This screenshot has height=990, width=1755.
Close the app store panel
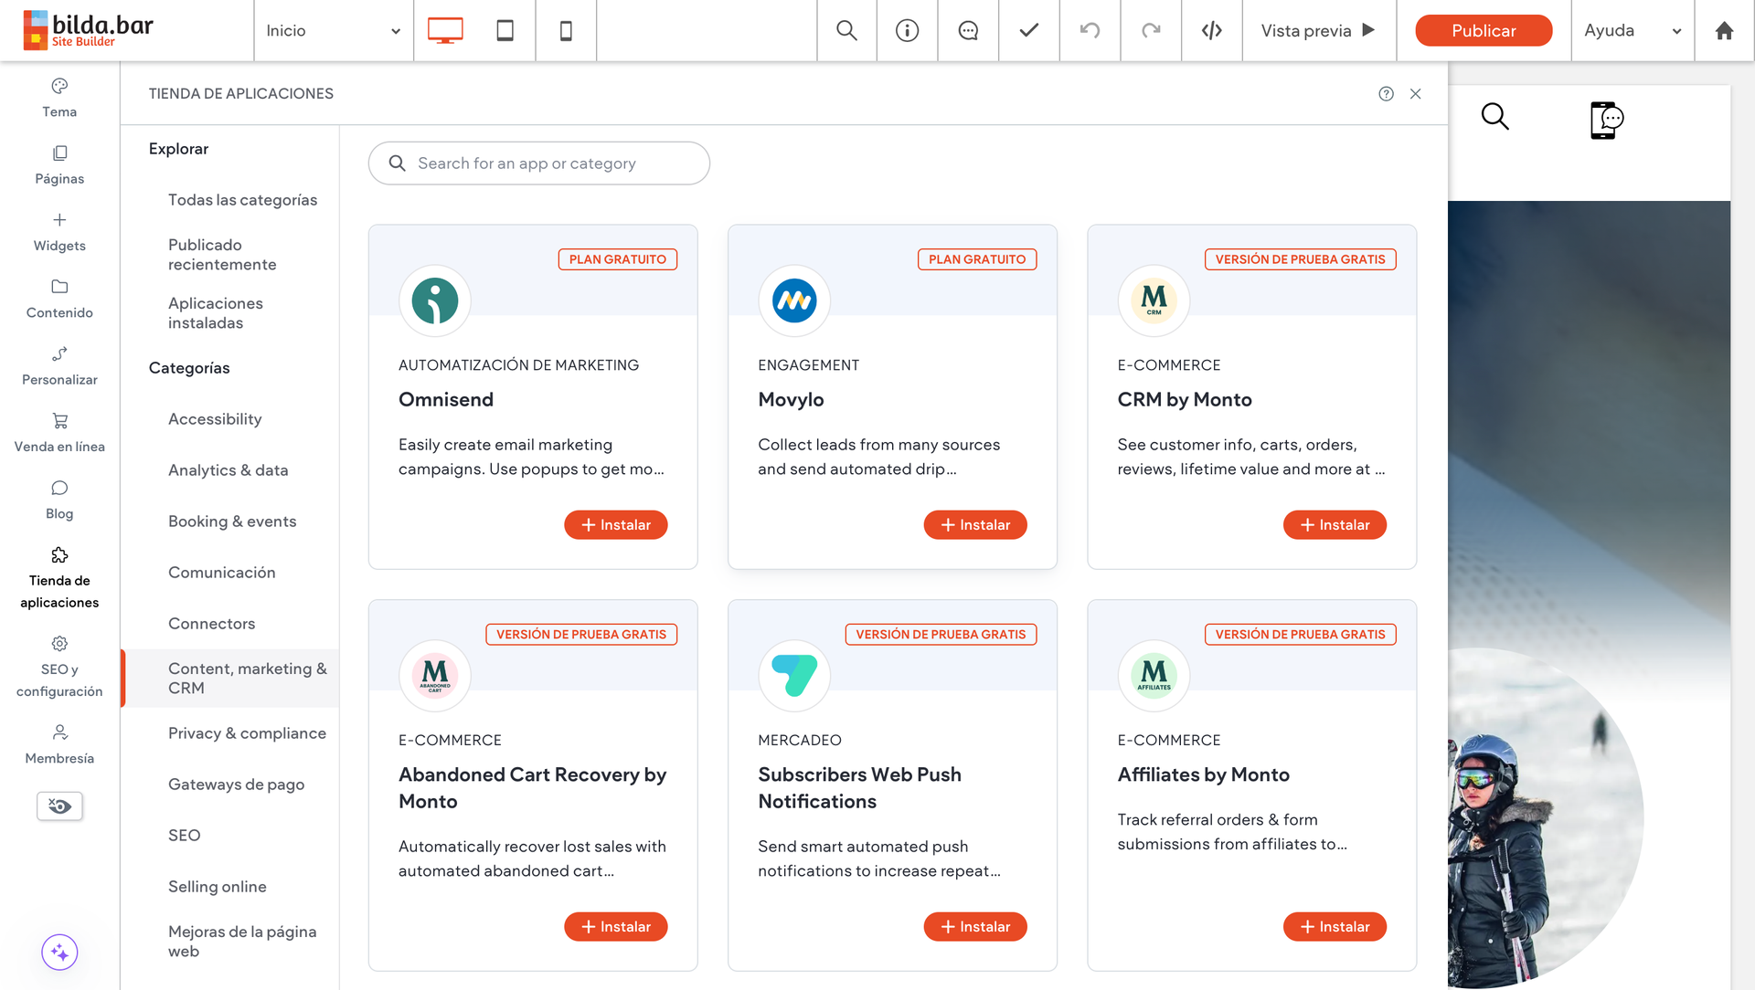(x=1415, y=93)
